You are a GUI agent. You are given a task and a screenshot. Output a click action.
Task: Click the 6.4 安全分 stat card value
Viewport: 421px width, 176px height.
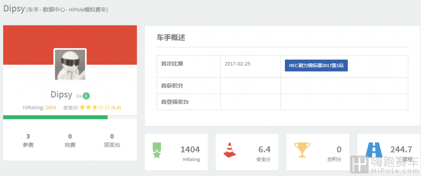[264, 149]
